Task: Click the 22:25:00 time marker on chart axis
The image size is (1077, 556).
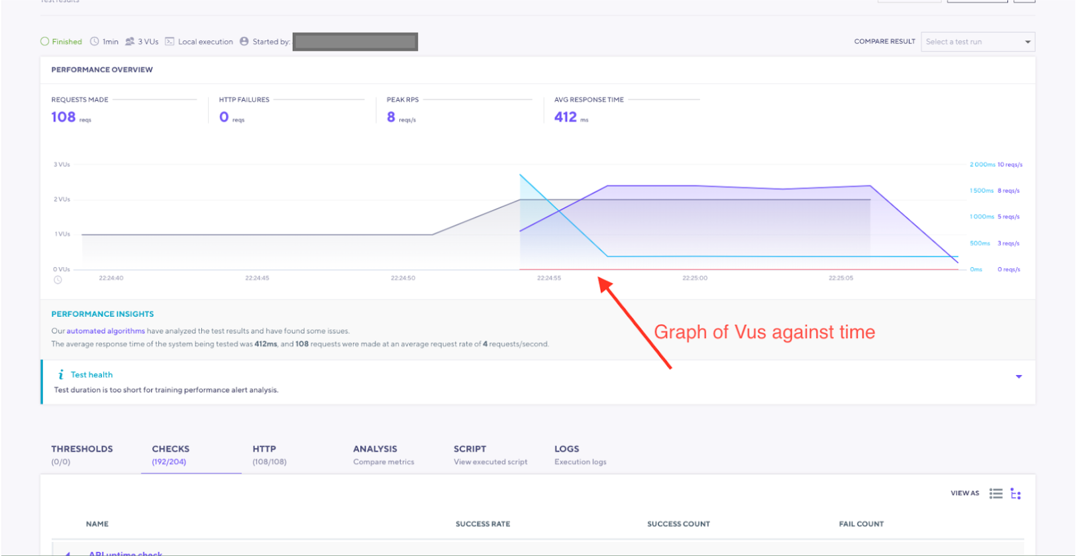Action: [695, 278]
